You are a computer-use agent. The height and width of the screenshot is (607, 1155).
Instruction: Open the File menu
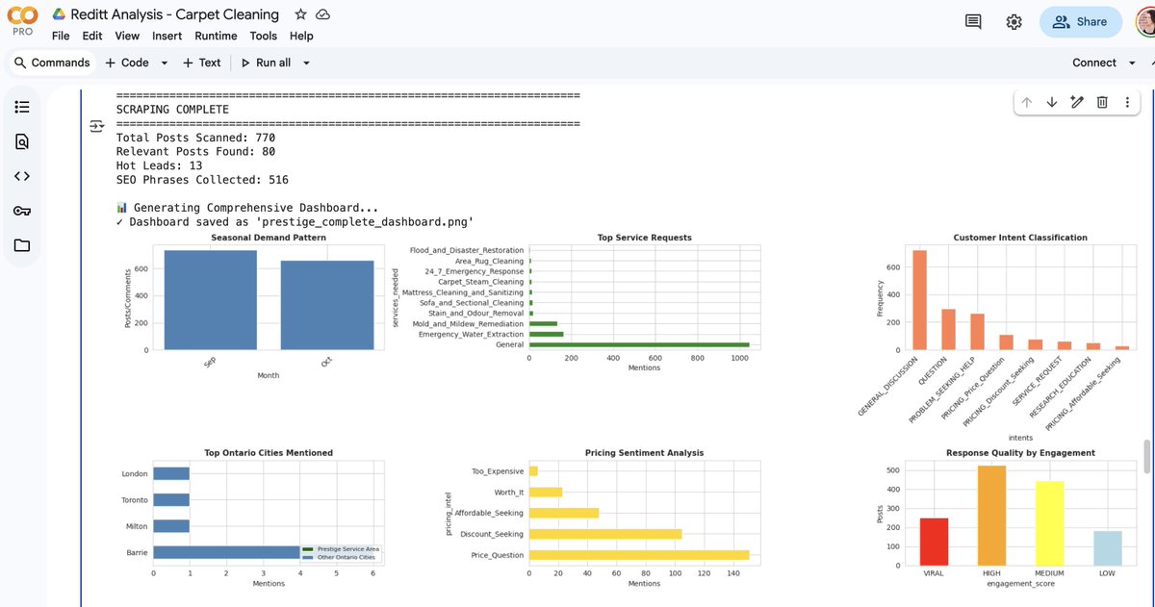click(x=61, y=36)
